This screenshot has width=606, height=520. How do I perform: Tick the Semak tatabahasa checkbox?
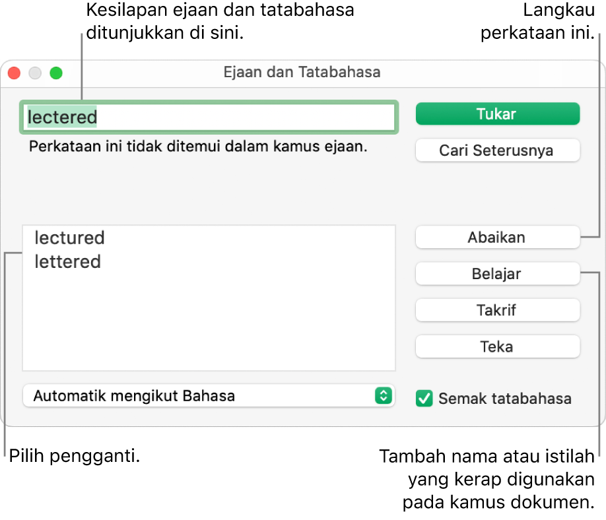(x=425, y=399)
